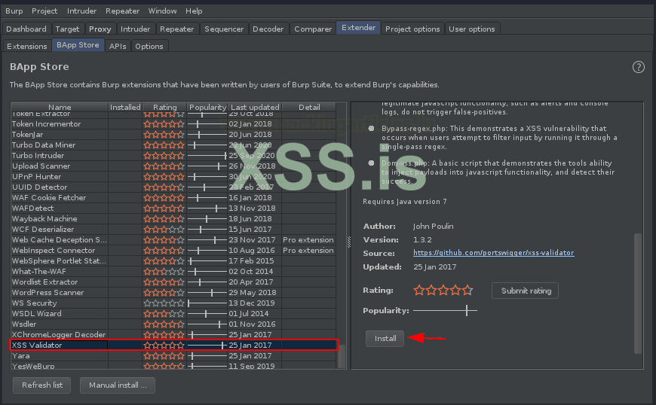This screenshot has width=656, height=405.
Task: Select the WAF Cookie Fetcher extension
Action: (173, 197)
